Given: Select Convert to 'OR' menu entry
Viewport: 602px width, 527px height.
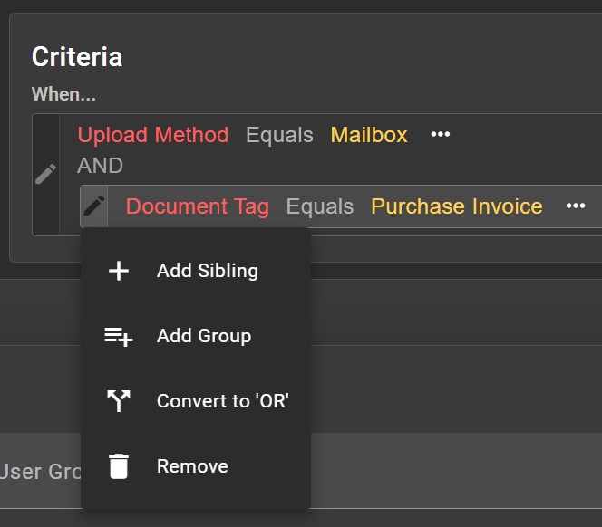Looking at the screenshot, I should point(196,401).
